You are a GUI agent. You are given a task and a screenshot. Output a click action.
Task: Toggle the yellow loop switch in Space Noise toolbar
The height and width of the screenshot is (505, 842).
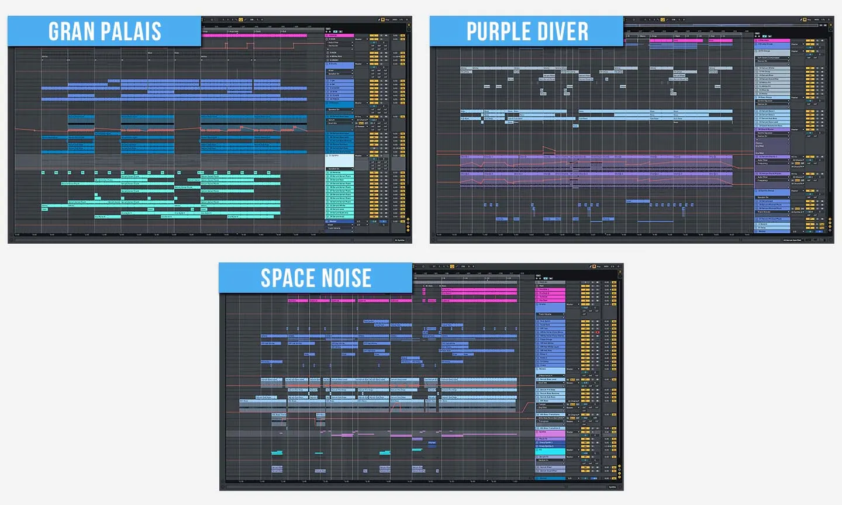(452, 267)
